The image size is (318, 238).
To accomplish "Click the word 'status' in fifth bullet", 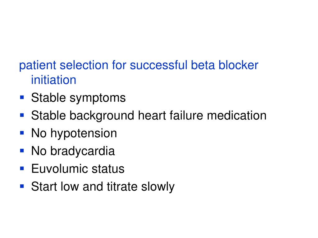I will coord(108,169).
